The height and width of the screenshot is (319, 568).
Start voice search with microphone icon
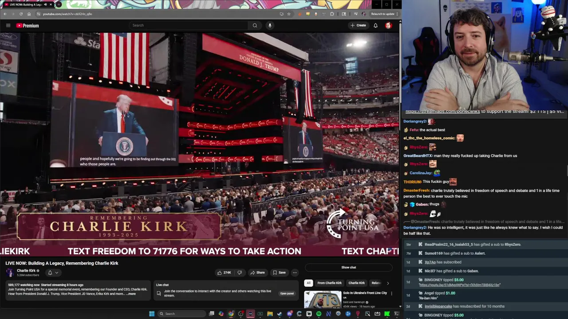pos(270,25)
